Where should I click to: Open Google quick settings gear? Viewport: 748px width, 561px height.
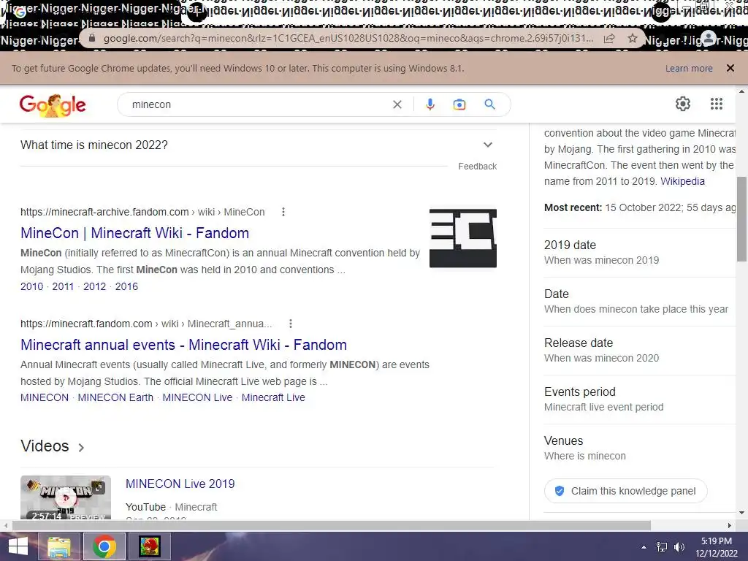coord(683,104)
